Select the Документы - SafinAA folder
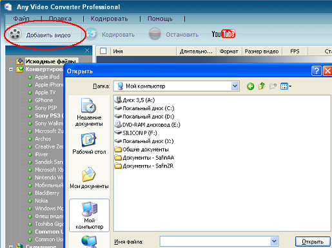This screenshot has height=248, width=332. pos(144,158)
